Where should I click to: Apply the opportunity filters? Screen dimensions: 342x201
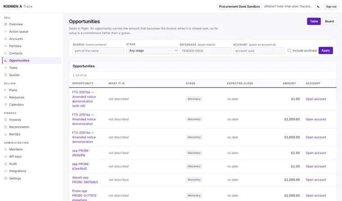[326, 50]
